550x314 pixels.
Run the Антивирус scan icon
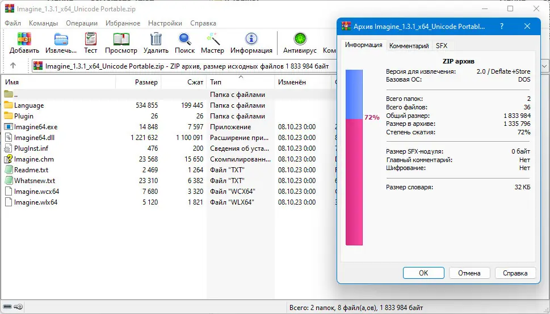(x=300, y=39)
